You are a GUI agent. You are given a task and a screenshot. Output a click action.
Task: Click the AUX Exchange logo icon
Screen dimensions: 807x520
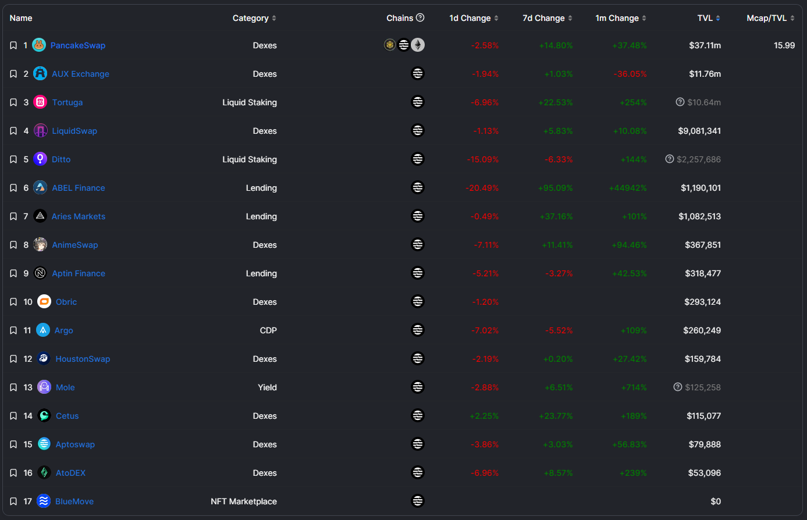click(x=40, y=73)
